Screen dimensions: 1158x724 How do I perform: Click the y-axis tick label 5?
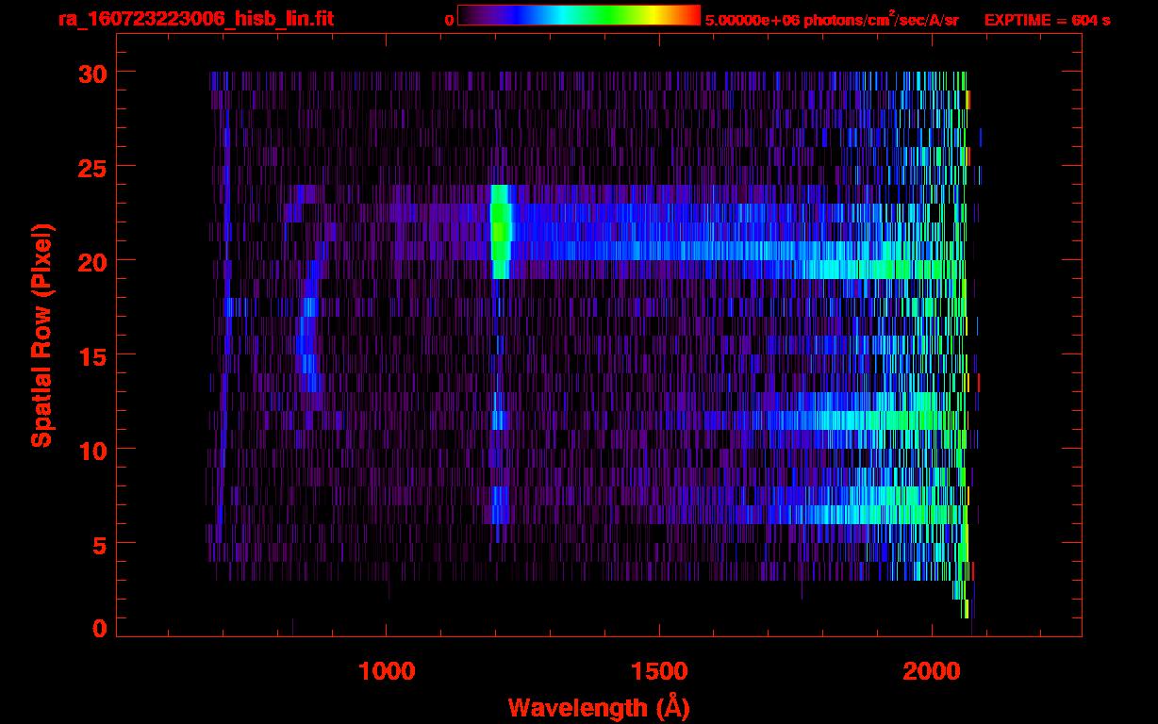101,544
